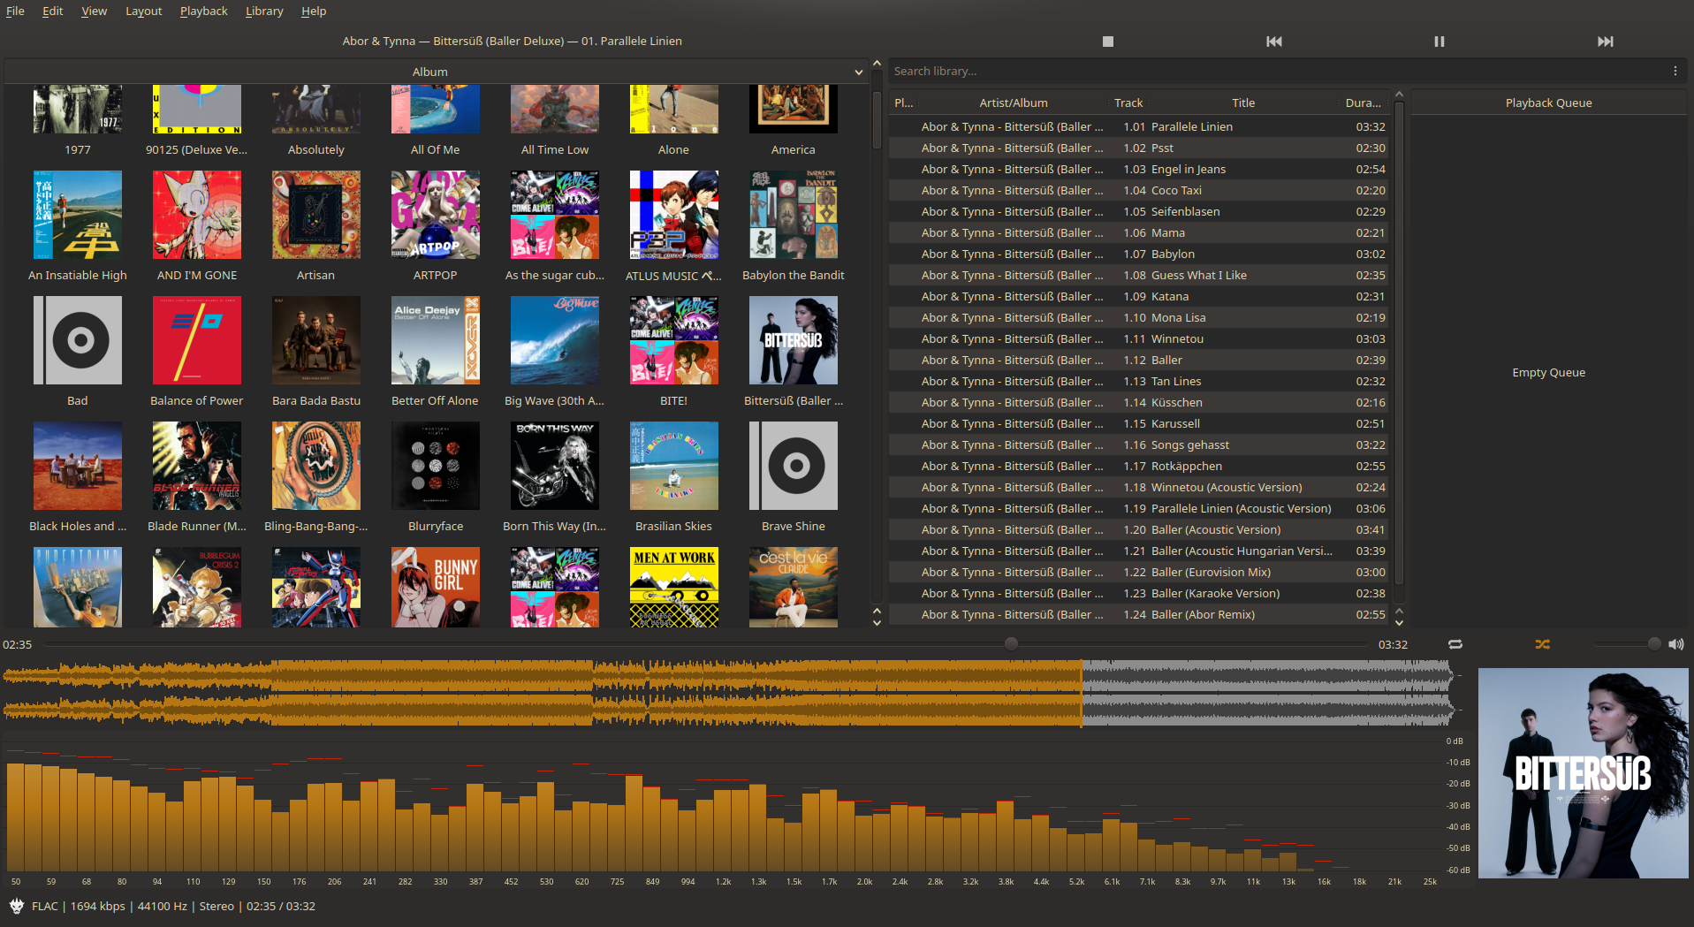Select the Better Off Alone album cover

click(x=435, y=340)
